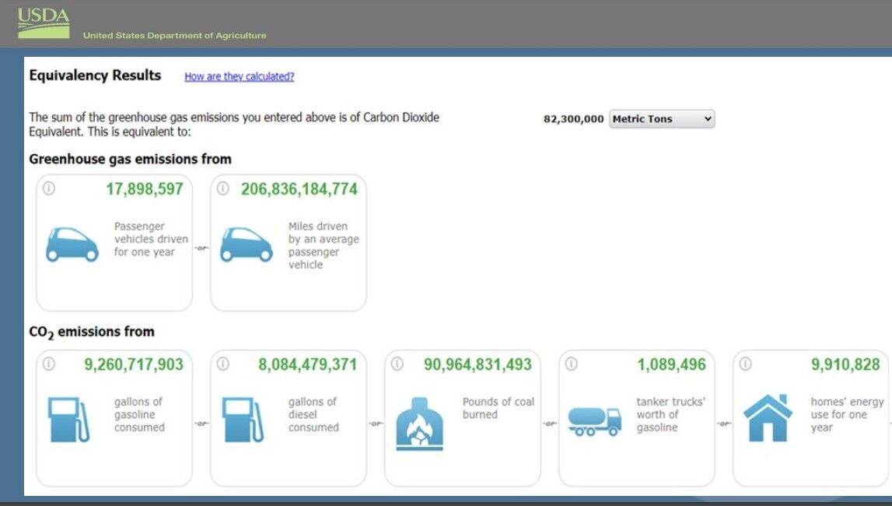
Task: Click info icon on homes' energy card
Action: click(745, 364)
